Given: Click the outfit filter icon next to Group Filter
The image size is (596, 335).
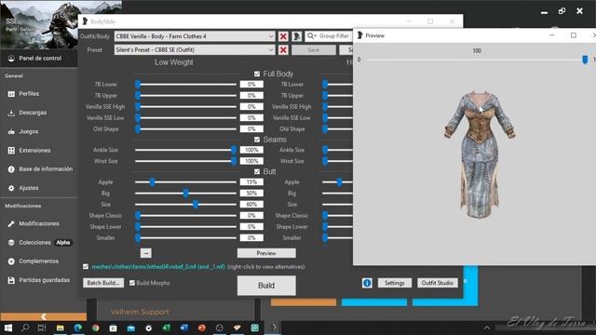Looking at the screenshot, I should [x=297, y=36].
